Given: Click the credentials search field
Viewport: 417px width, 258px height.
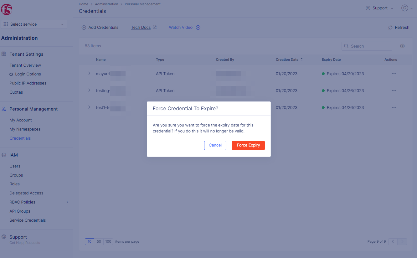Looking at the screenshot, I should click(367, 46).
